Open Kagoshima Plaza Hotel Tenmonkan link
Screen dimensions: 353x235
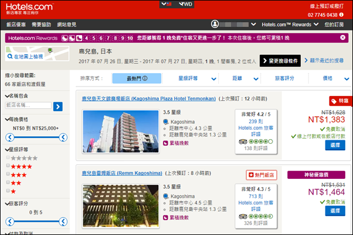[x=148, y=99]
